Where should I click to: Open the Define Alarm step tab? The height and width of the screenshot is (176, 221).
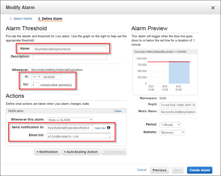coord(50,19)
